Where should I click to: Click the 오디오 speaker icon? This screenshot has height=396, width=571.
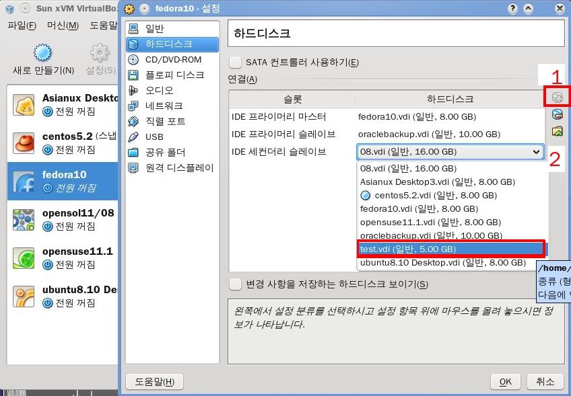(133, 90)
